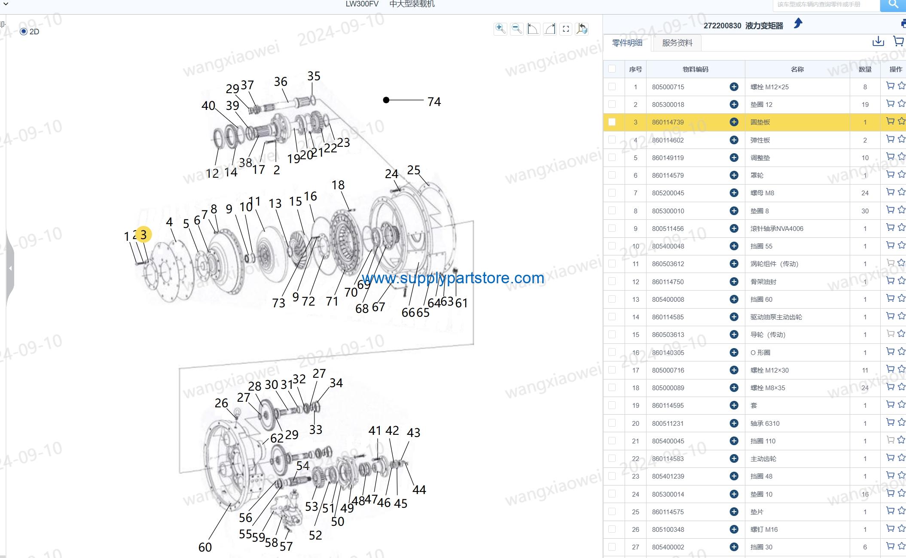This screenshot has height=558, width=906.
Task: Tick the checkbox for row 1 螺栓 M12×25
Action: coord(612,87)
